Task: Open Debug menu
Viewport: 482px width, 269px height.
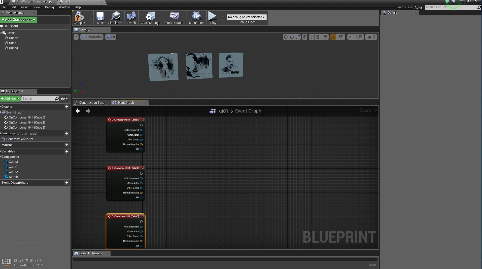Action: [x=49, y=7]
